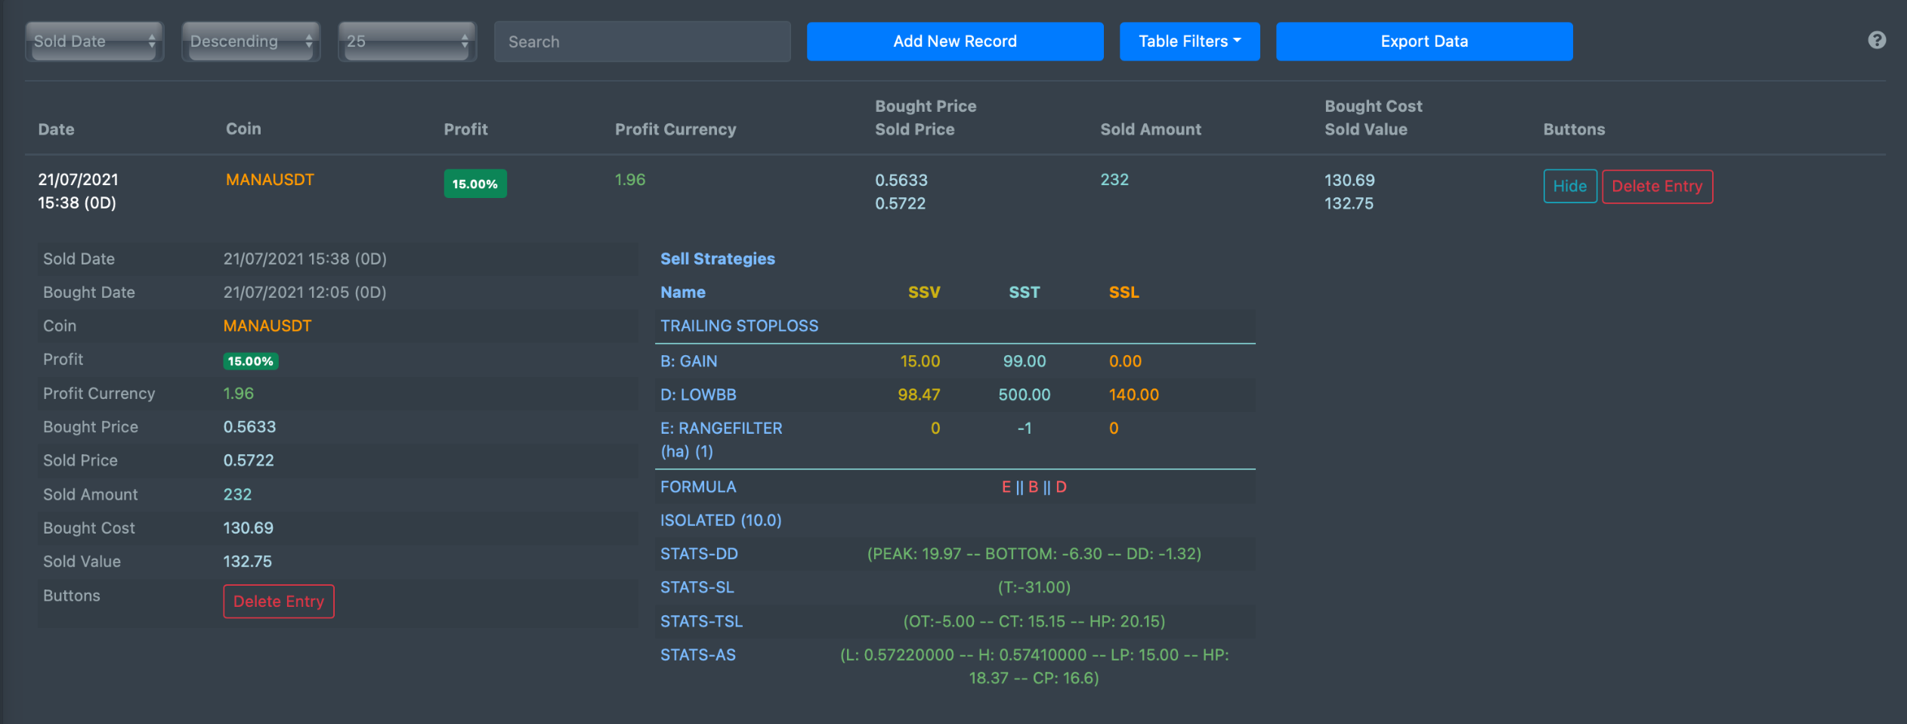The width and height of the screenshot is (1907, 724).
Task: Click the Export Data button
Action: click(x=1424, y=42)
